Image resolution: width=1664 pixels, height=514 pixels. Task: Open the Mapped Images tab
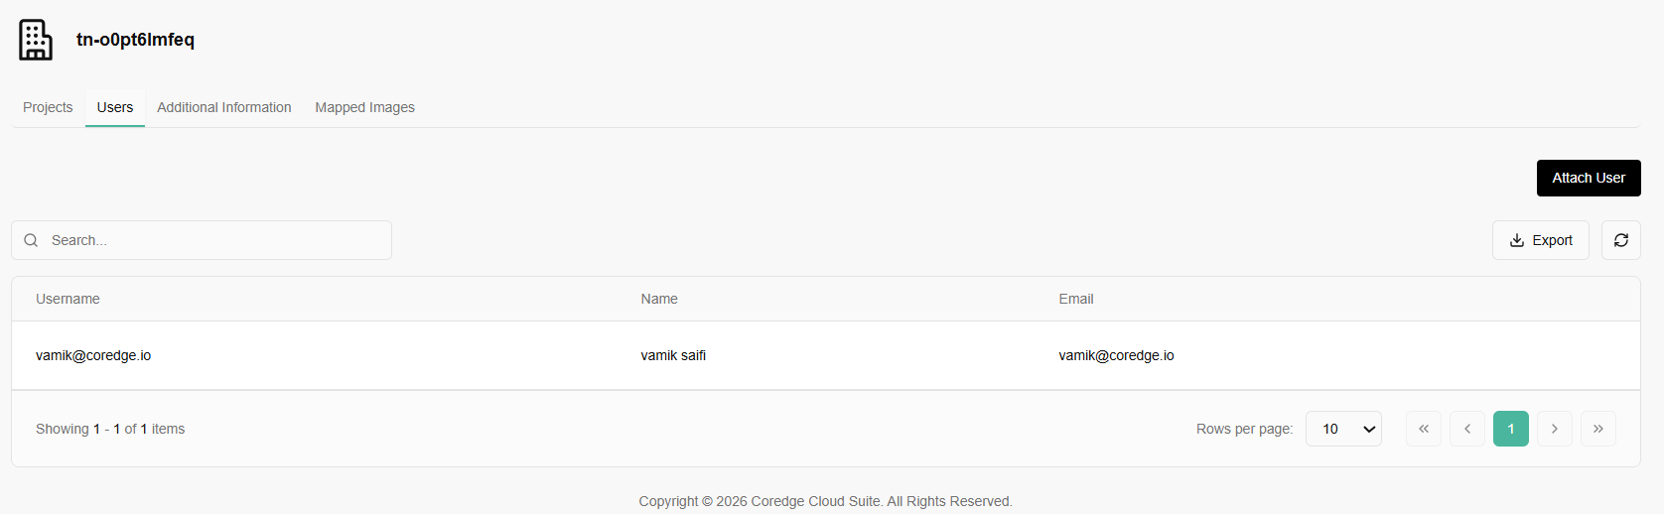[x=364, y=107]
